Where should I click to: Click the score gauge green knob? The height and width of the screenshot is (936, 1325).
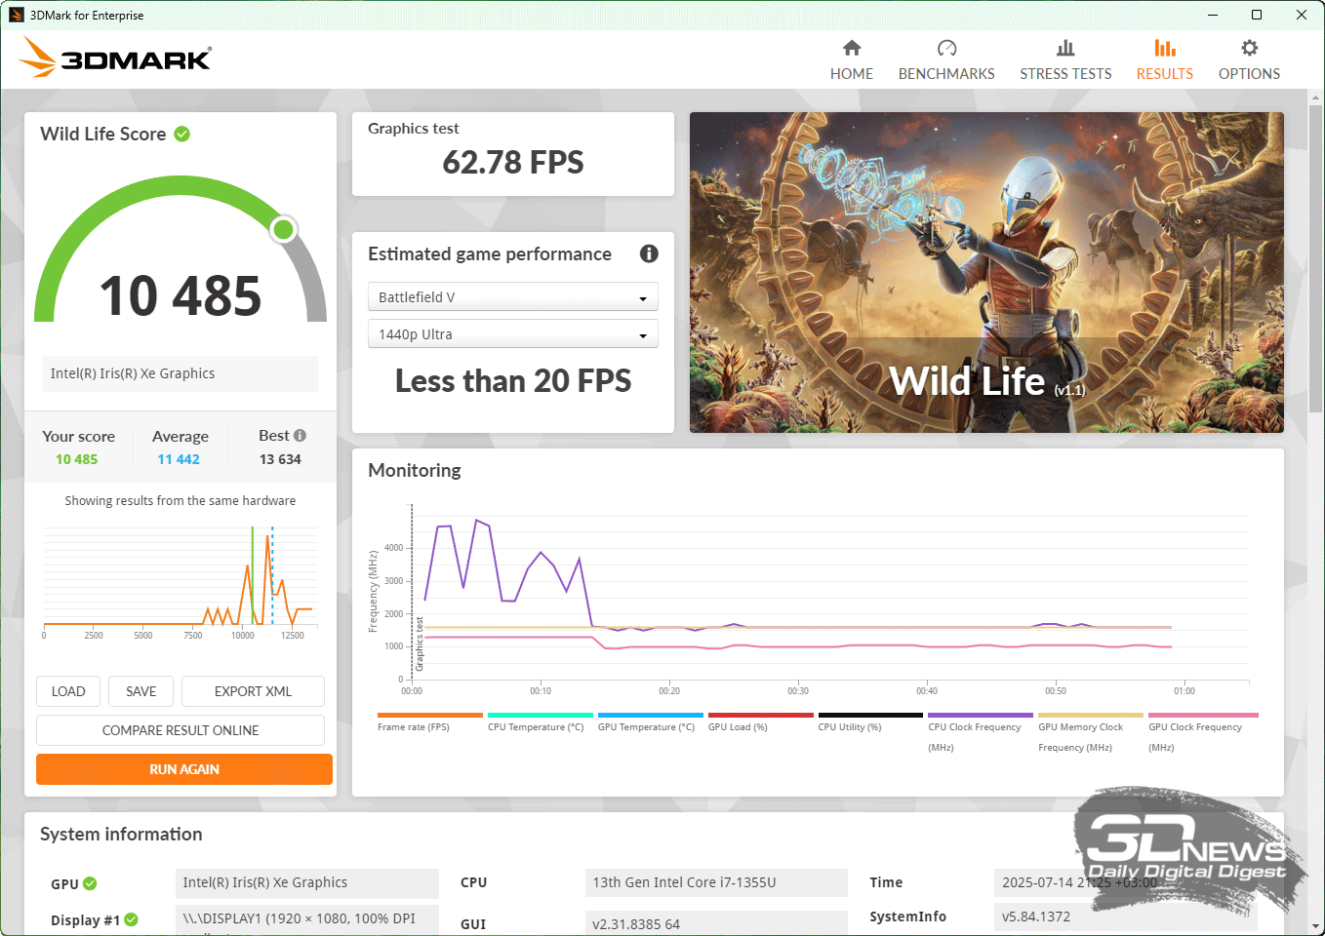pyautogui.click(x=283, y=229)
